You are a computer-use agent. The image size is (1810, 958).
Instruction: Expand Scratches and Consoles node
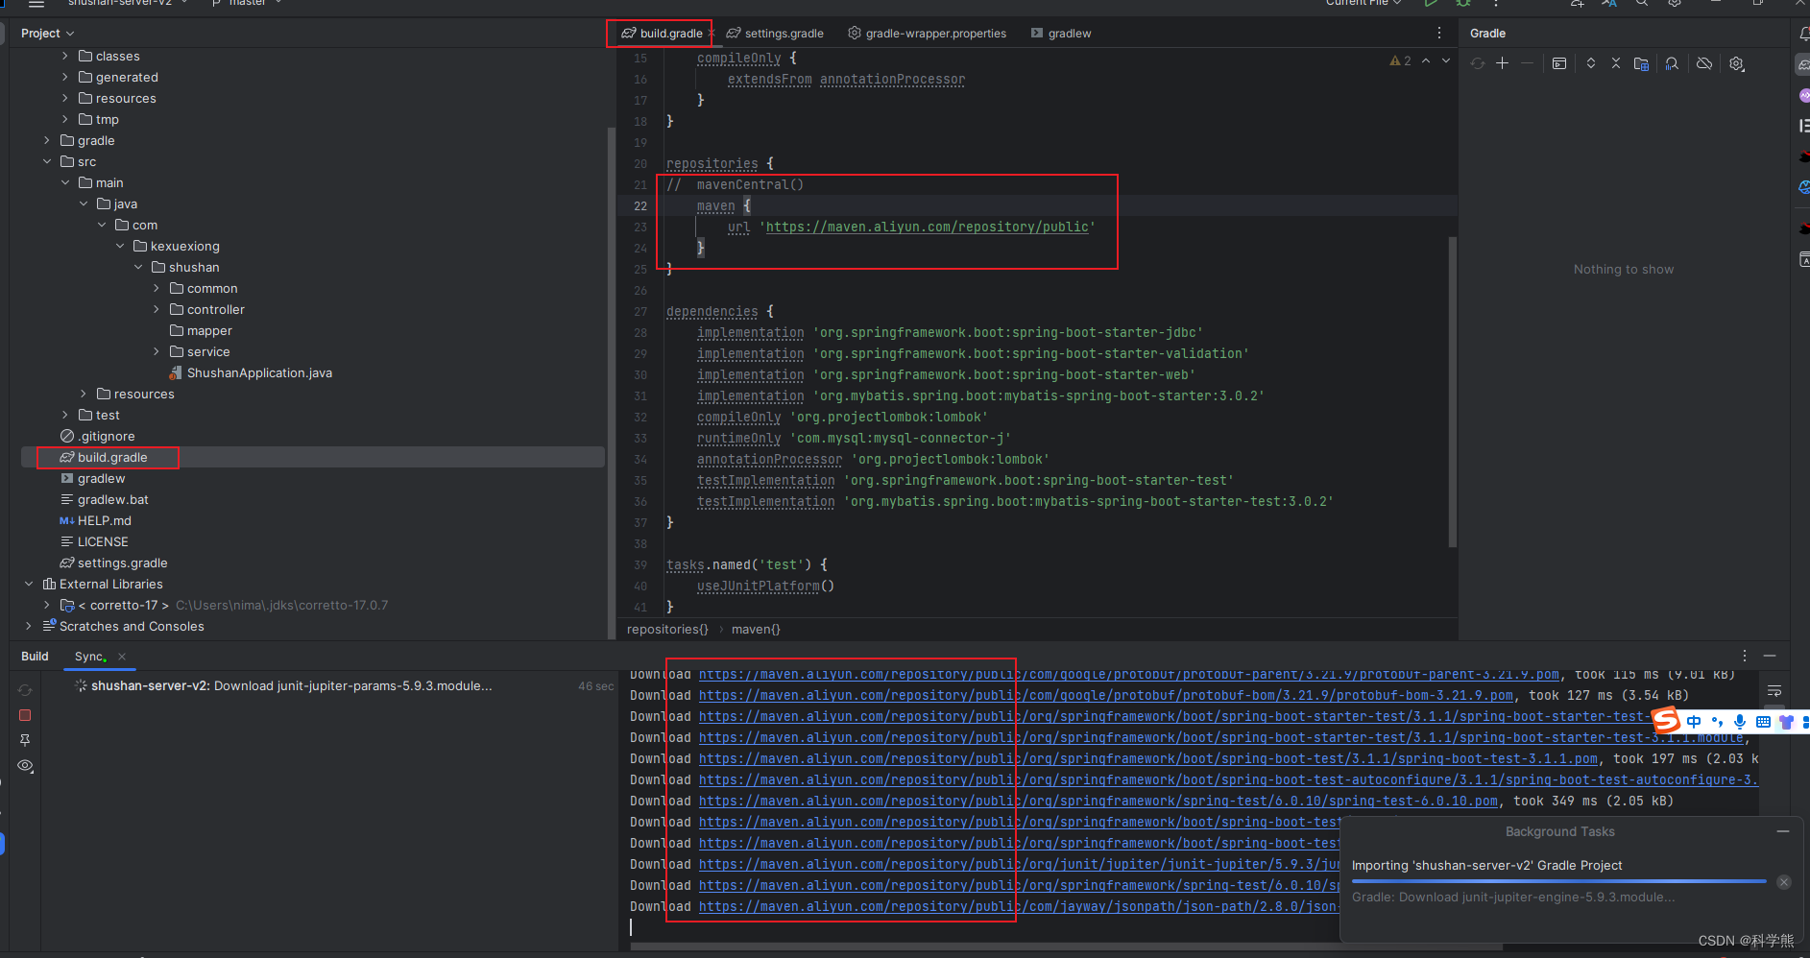click(x=29, y=626)
